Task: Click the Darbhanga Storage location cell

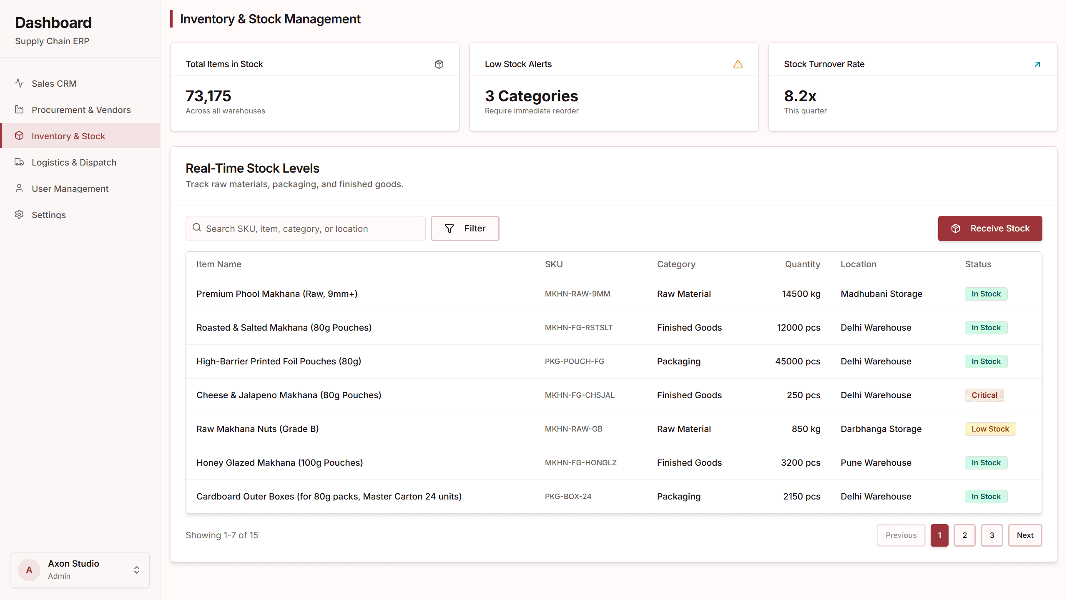Action: [x=881, y=429]
